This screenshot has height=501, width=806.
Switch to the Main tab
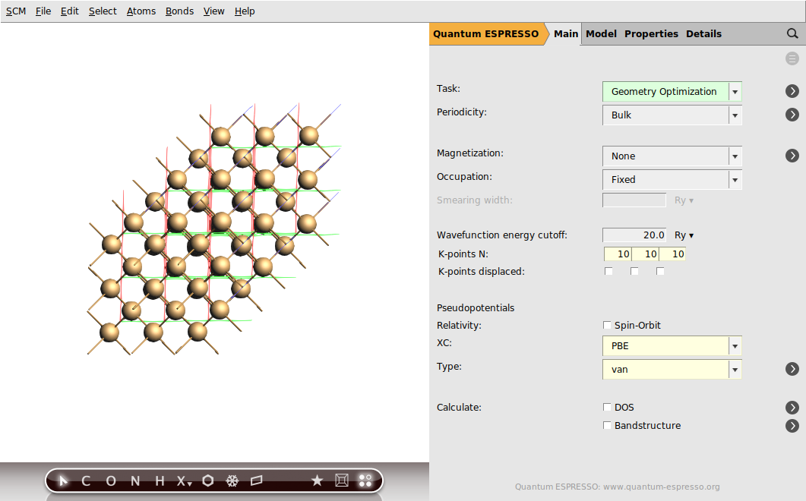pyautogui.click(x=566, y=34)
